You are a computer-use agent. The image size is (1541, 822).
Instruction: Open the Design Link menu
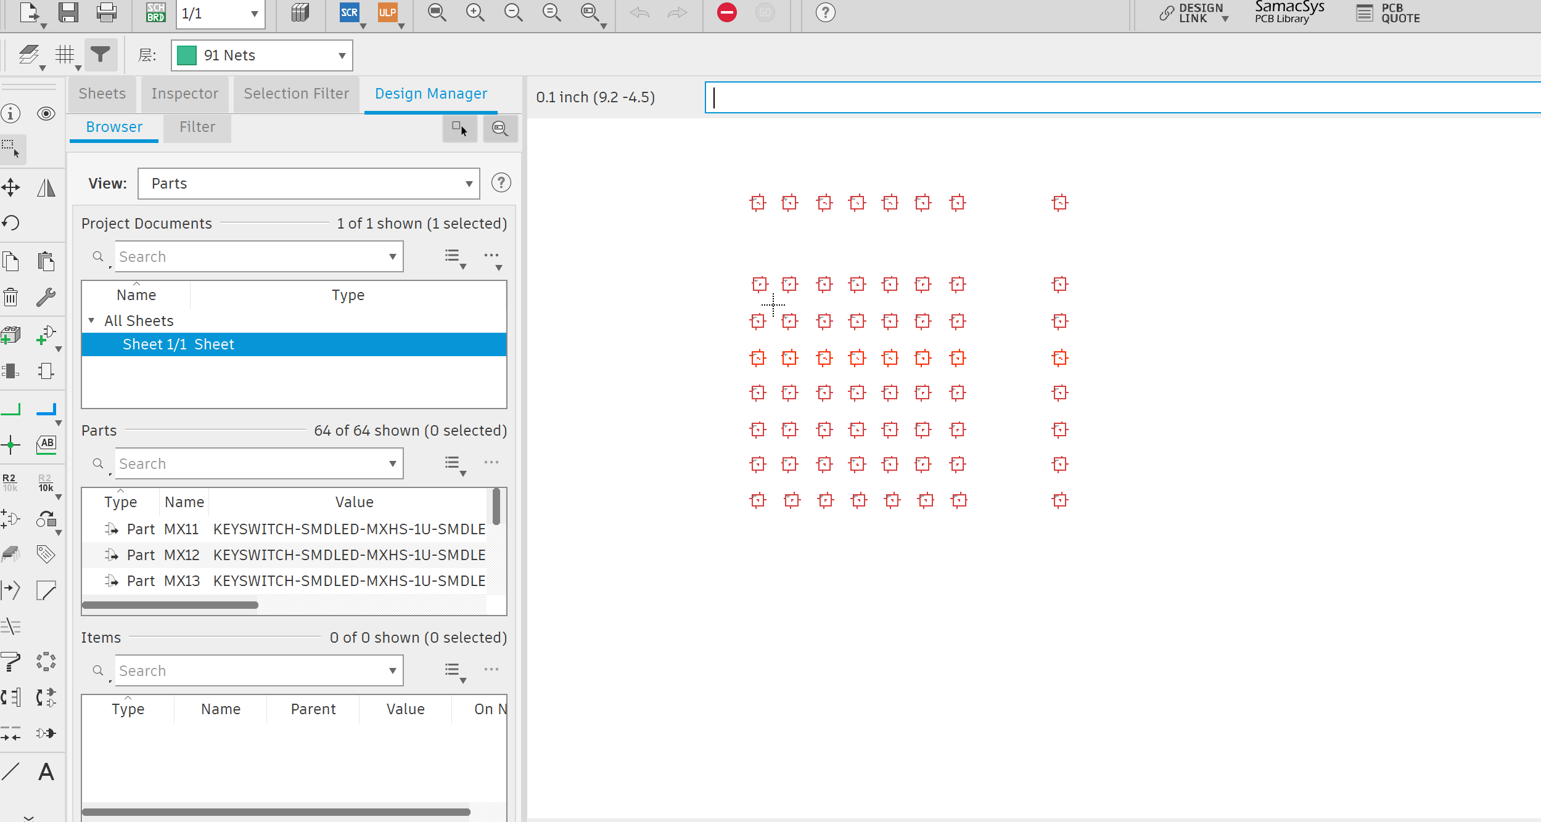(x=1194, y=13)
